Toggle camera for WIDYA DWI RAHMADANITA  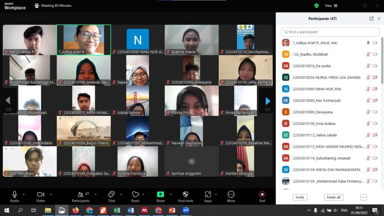(x=375, y=170)
